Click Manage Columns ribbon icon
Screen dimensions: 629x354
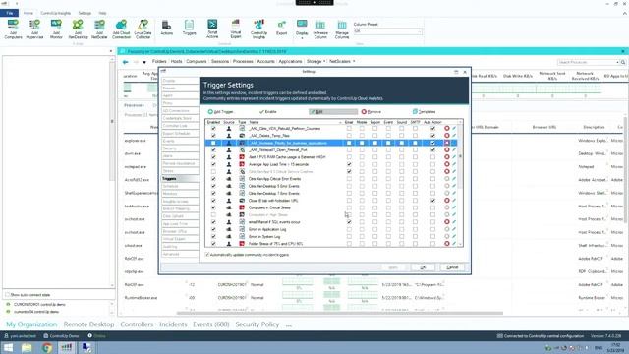342,25
